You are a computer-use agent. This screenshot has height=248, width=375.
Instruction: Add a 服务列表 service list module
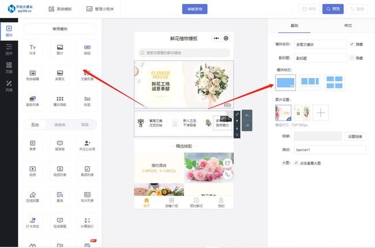(32, 101)
